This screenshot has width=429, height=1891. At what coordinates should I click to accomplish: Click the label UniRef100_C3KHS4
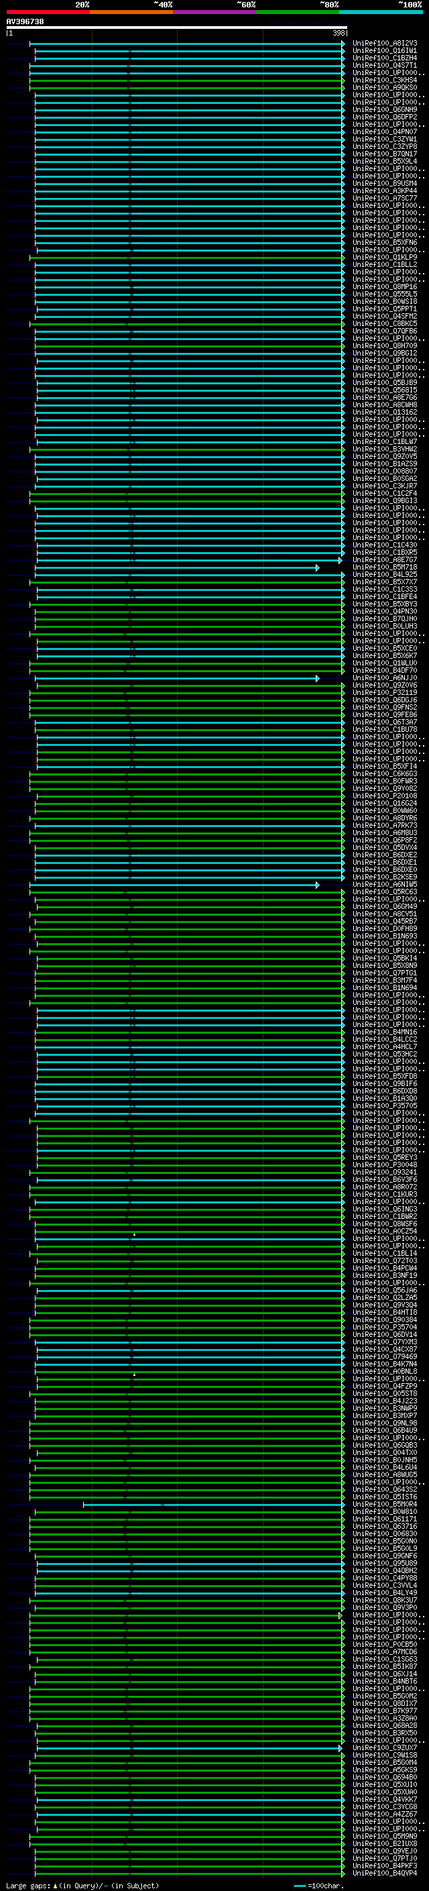point(384,80)
